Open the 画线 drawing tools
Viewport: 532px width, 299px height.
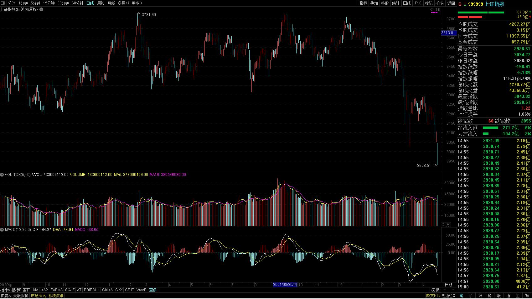point(407,3)
